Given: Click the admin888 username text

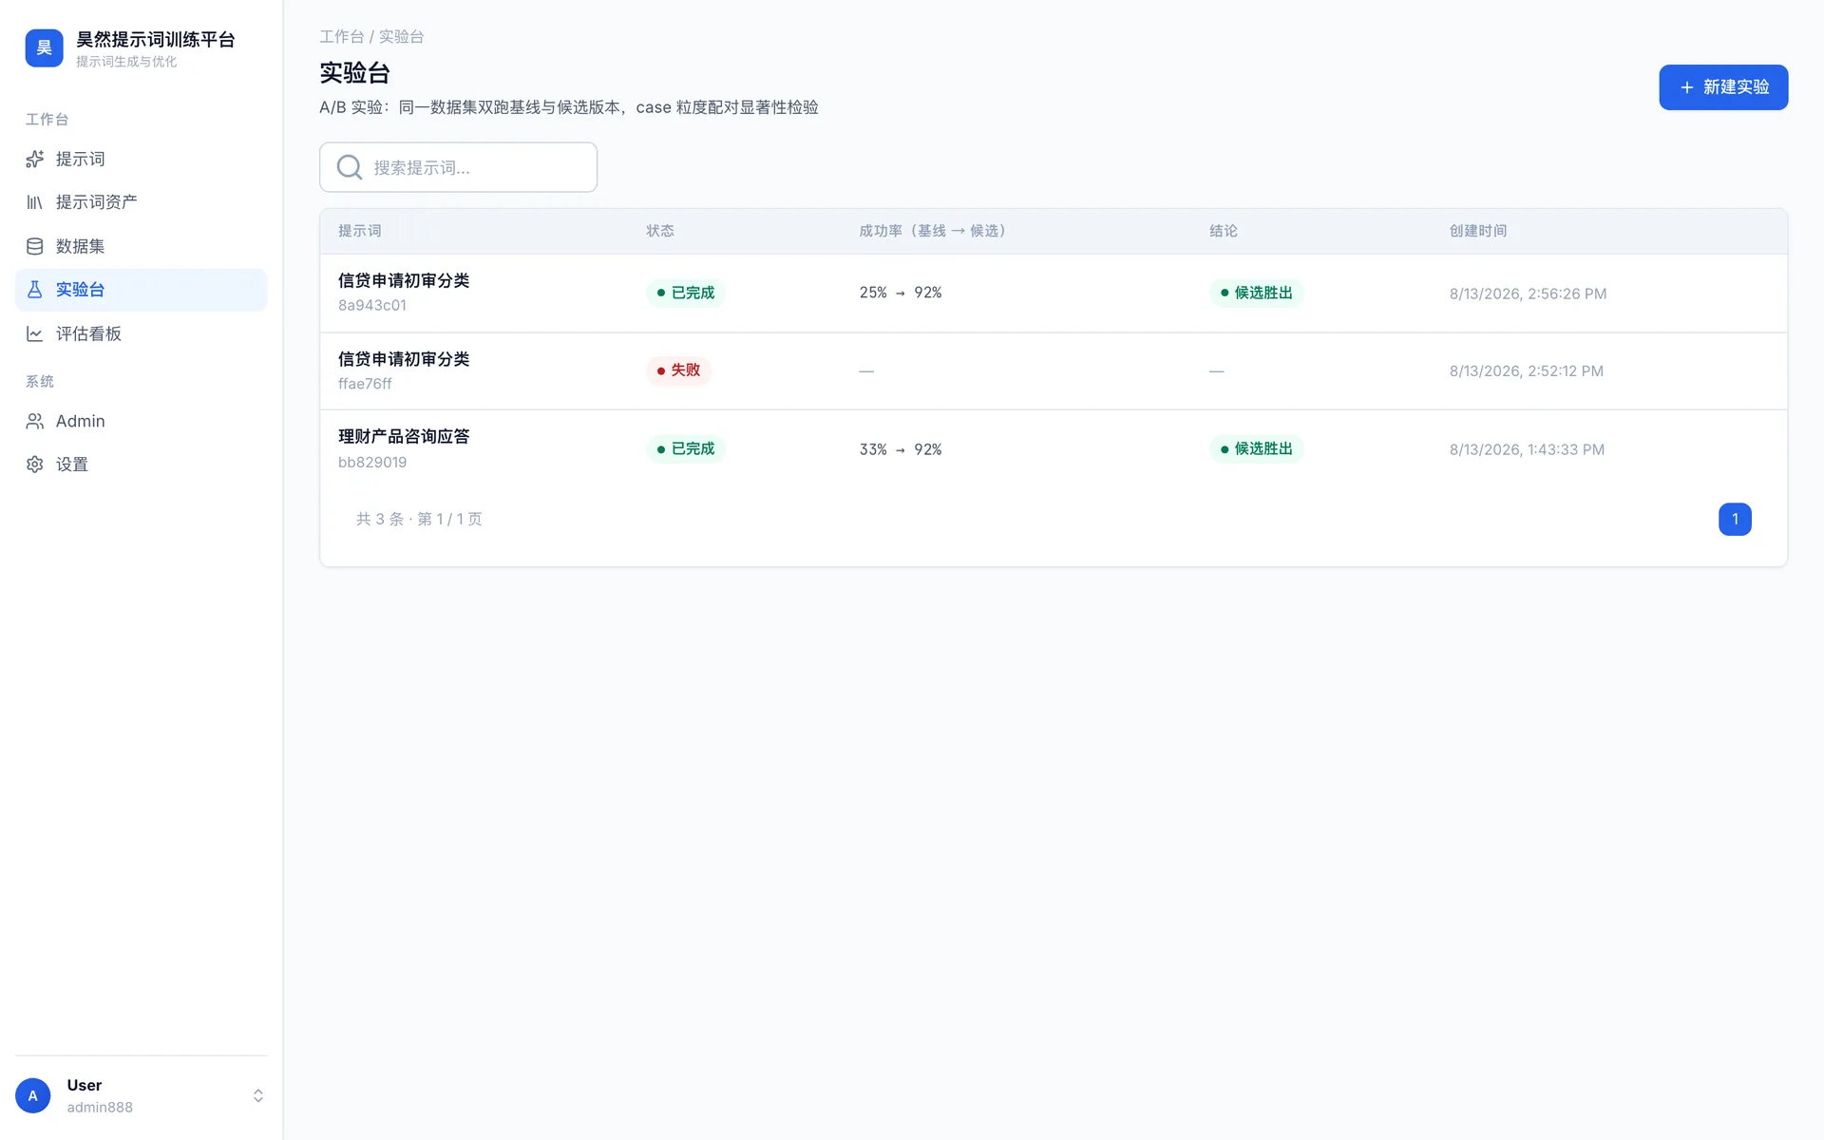Looking at the screenshot, I should coord(100,1108).
